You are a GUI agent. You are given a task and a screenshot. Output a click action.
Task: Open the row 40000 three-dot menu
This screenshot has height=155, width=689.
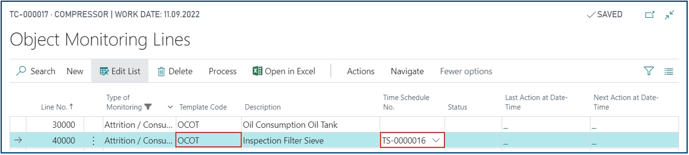(x=93, y=141)
